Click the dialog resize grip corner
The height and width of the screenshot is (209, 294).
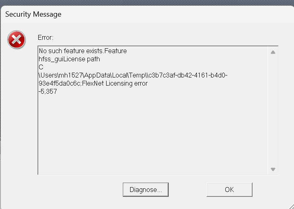click(x=291, y=206)
